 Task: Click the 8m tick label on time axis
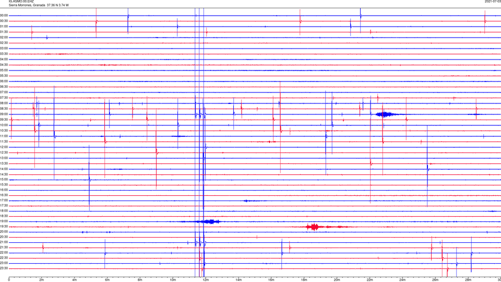(140, 280)
